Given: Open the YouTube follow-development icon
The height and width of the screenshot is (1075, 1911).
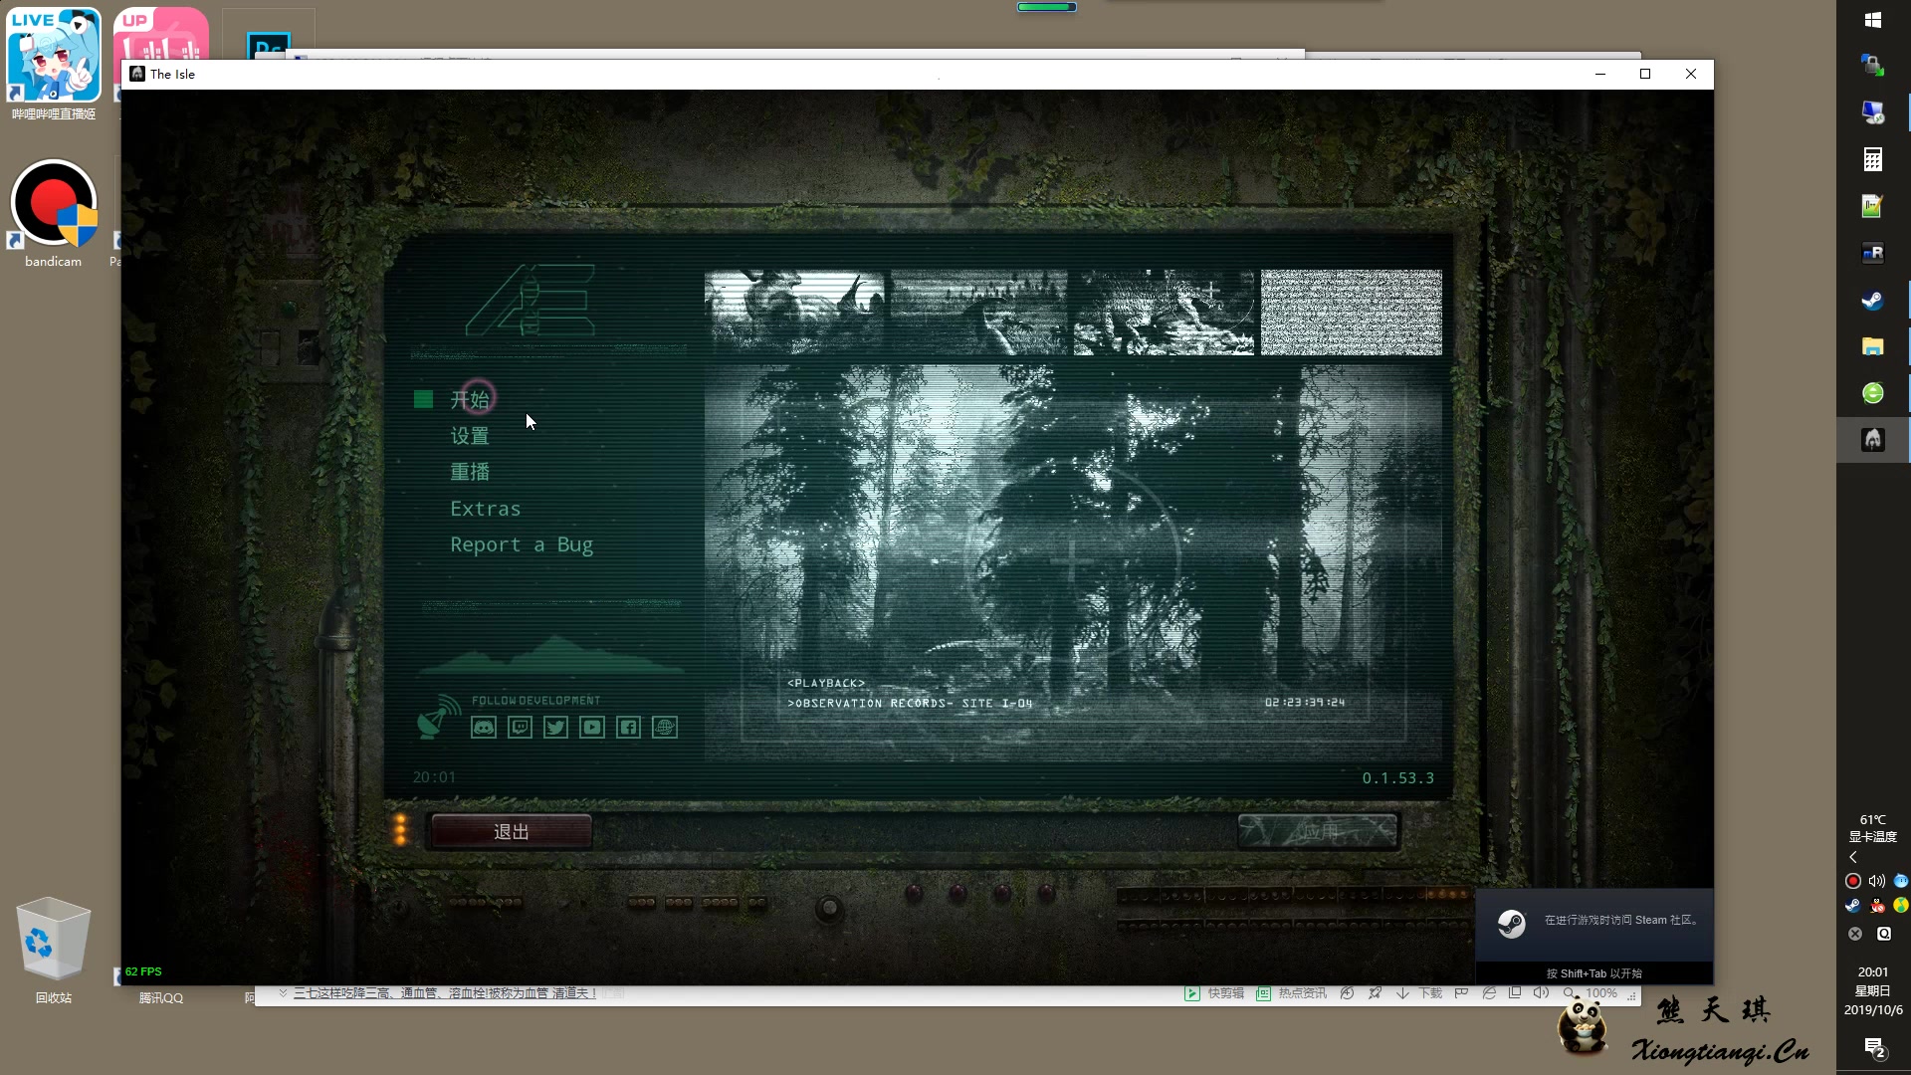Looking at the screenshot, I should (592, 728).
